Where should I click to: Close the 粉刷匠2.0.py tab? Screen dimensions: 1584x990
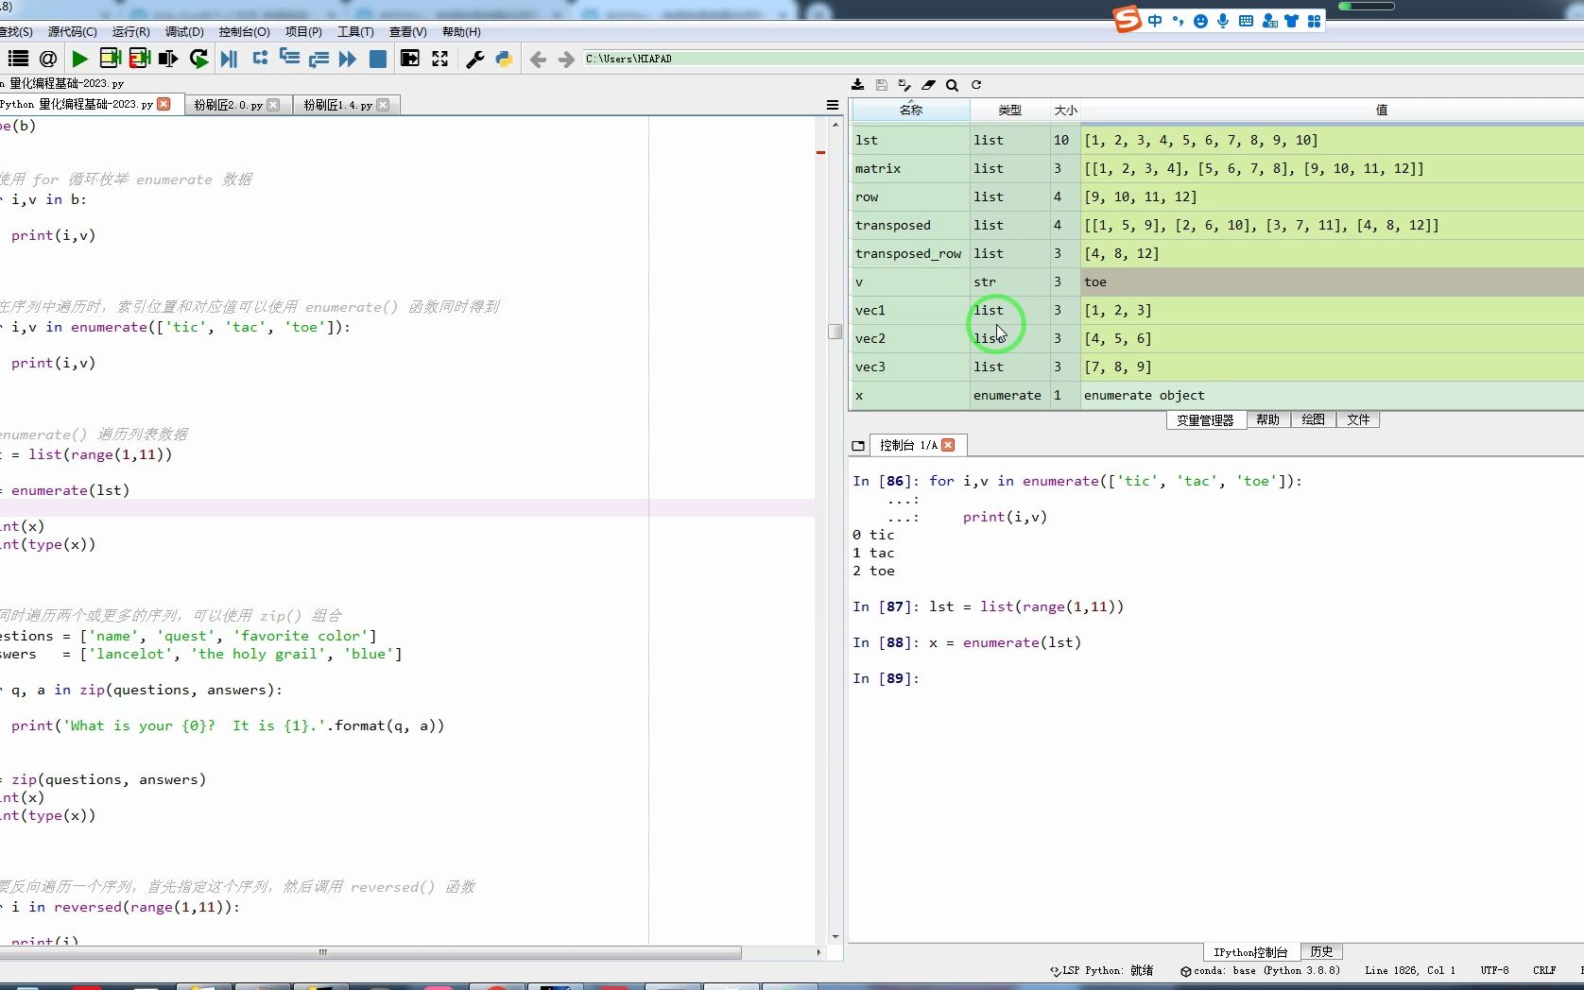point(273,105)
